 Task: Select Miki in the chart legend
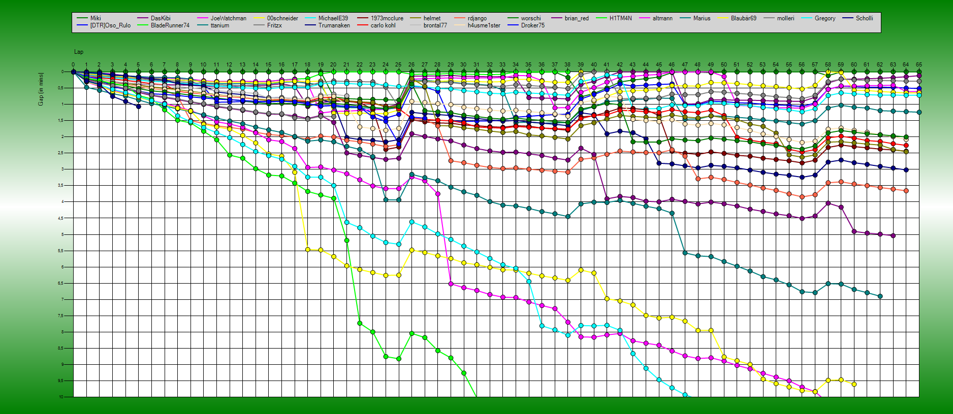click(96, 18)
